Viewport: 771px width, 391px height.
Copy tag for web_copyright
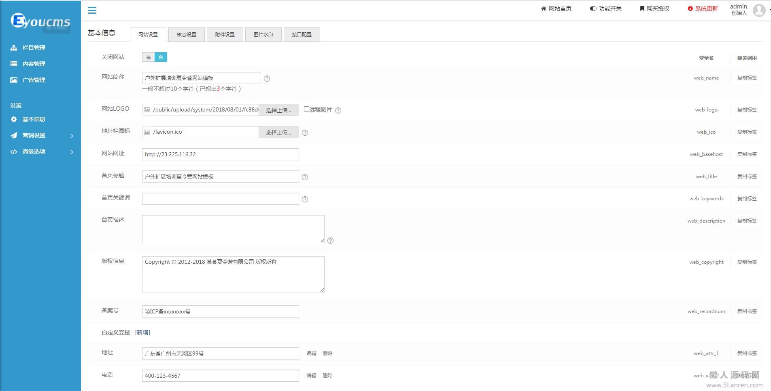pos(747,262)
